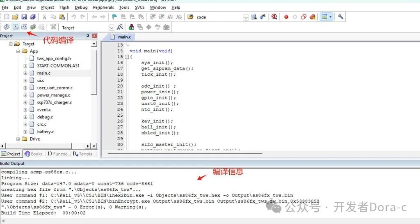The image size is (420, 224).
Task: Toggle the bookmark flag icon
Action: click(x=114, y=17)
